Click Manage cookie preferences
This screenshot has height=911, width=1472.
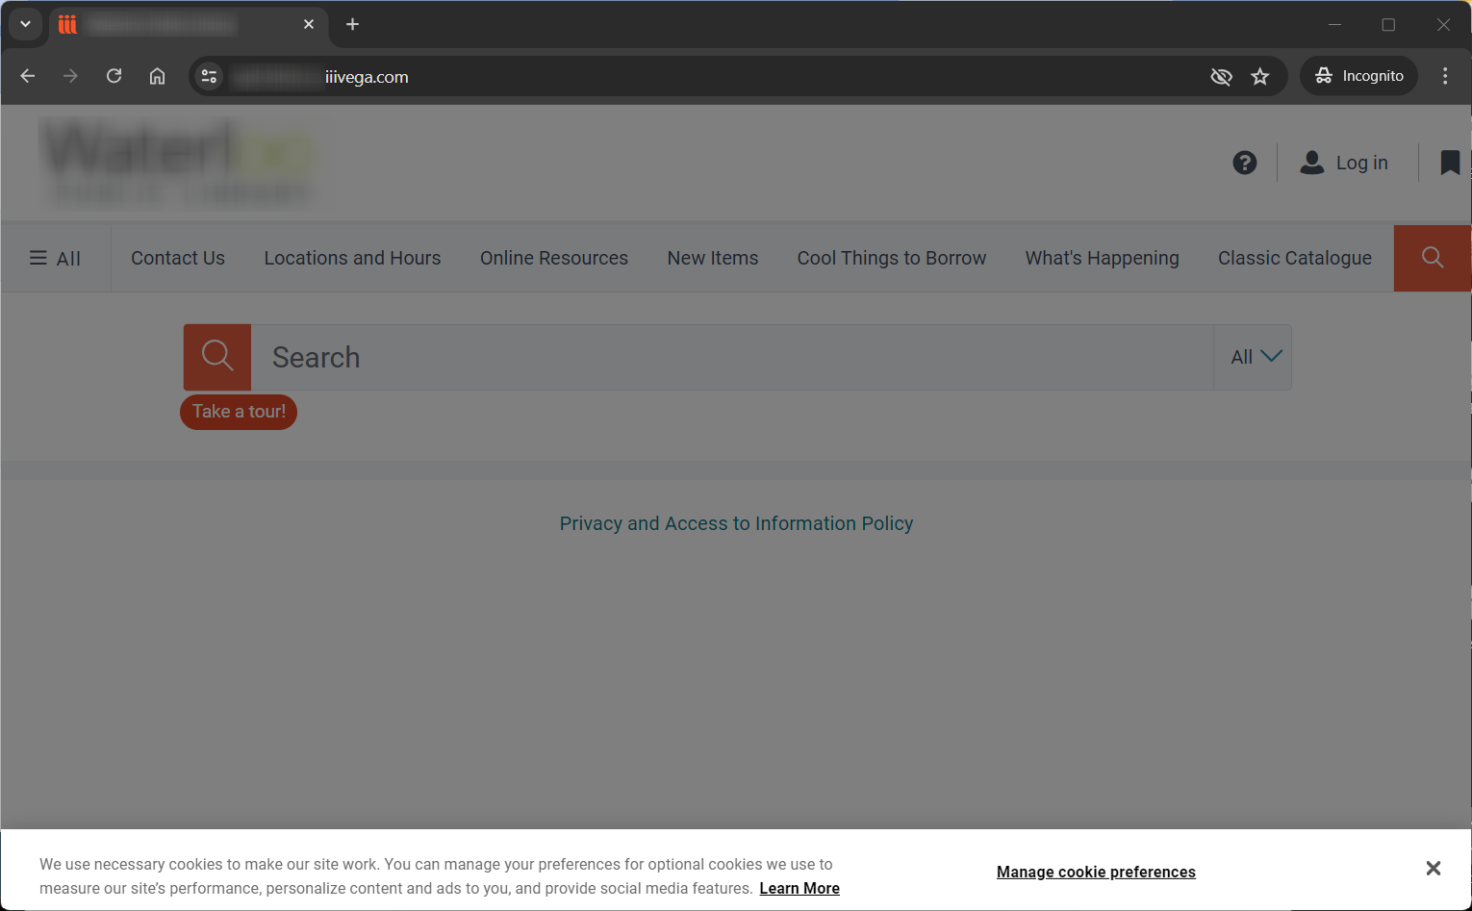(1096, 872)
